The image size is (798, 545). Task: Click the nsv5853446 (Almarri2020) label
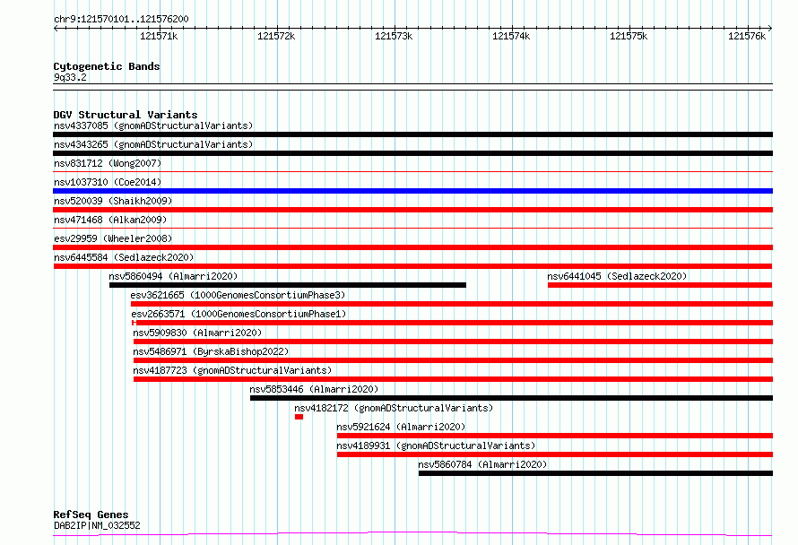pos(314,389)
